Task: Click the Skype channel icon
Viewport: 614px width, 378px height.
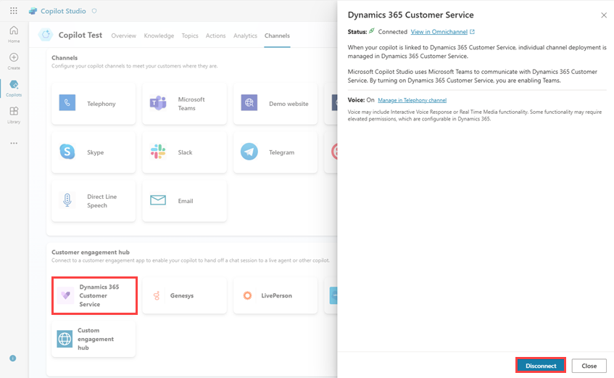Action: [67, 152]
